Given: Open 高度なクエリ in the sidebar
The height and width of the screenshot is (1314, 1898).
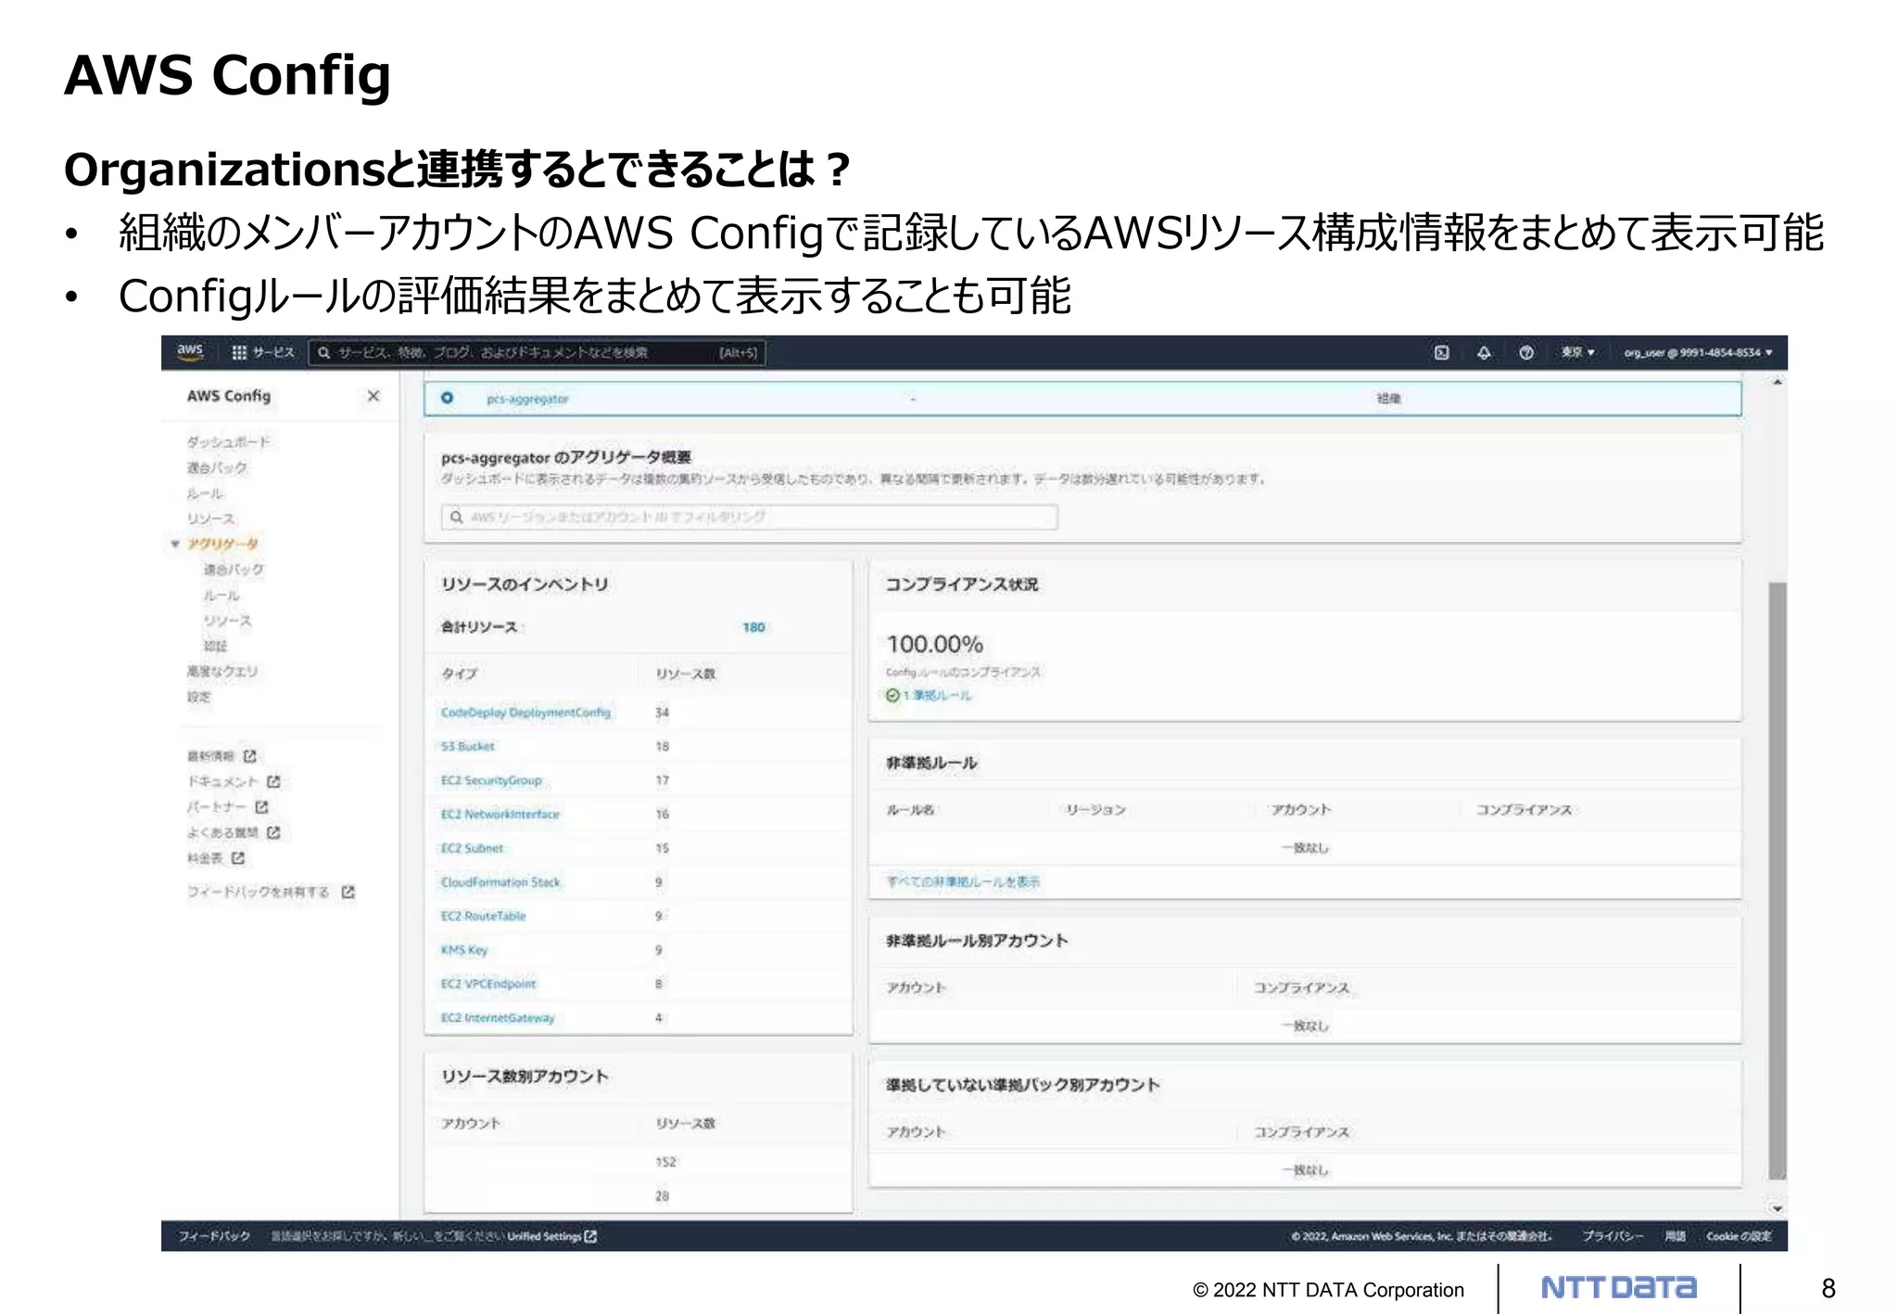Looking at the screenshot, I should (x=222, y=671).
